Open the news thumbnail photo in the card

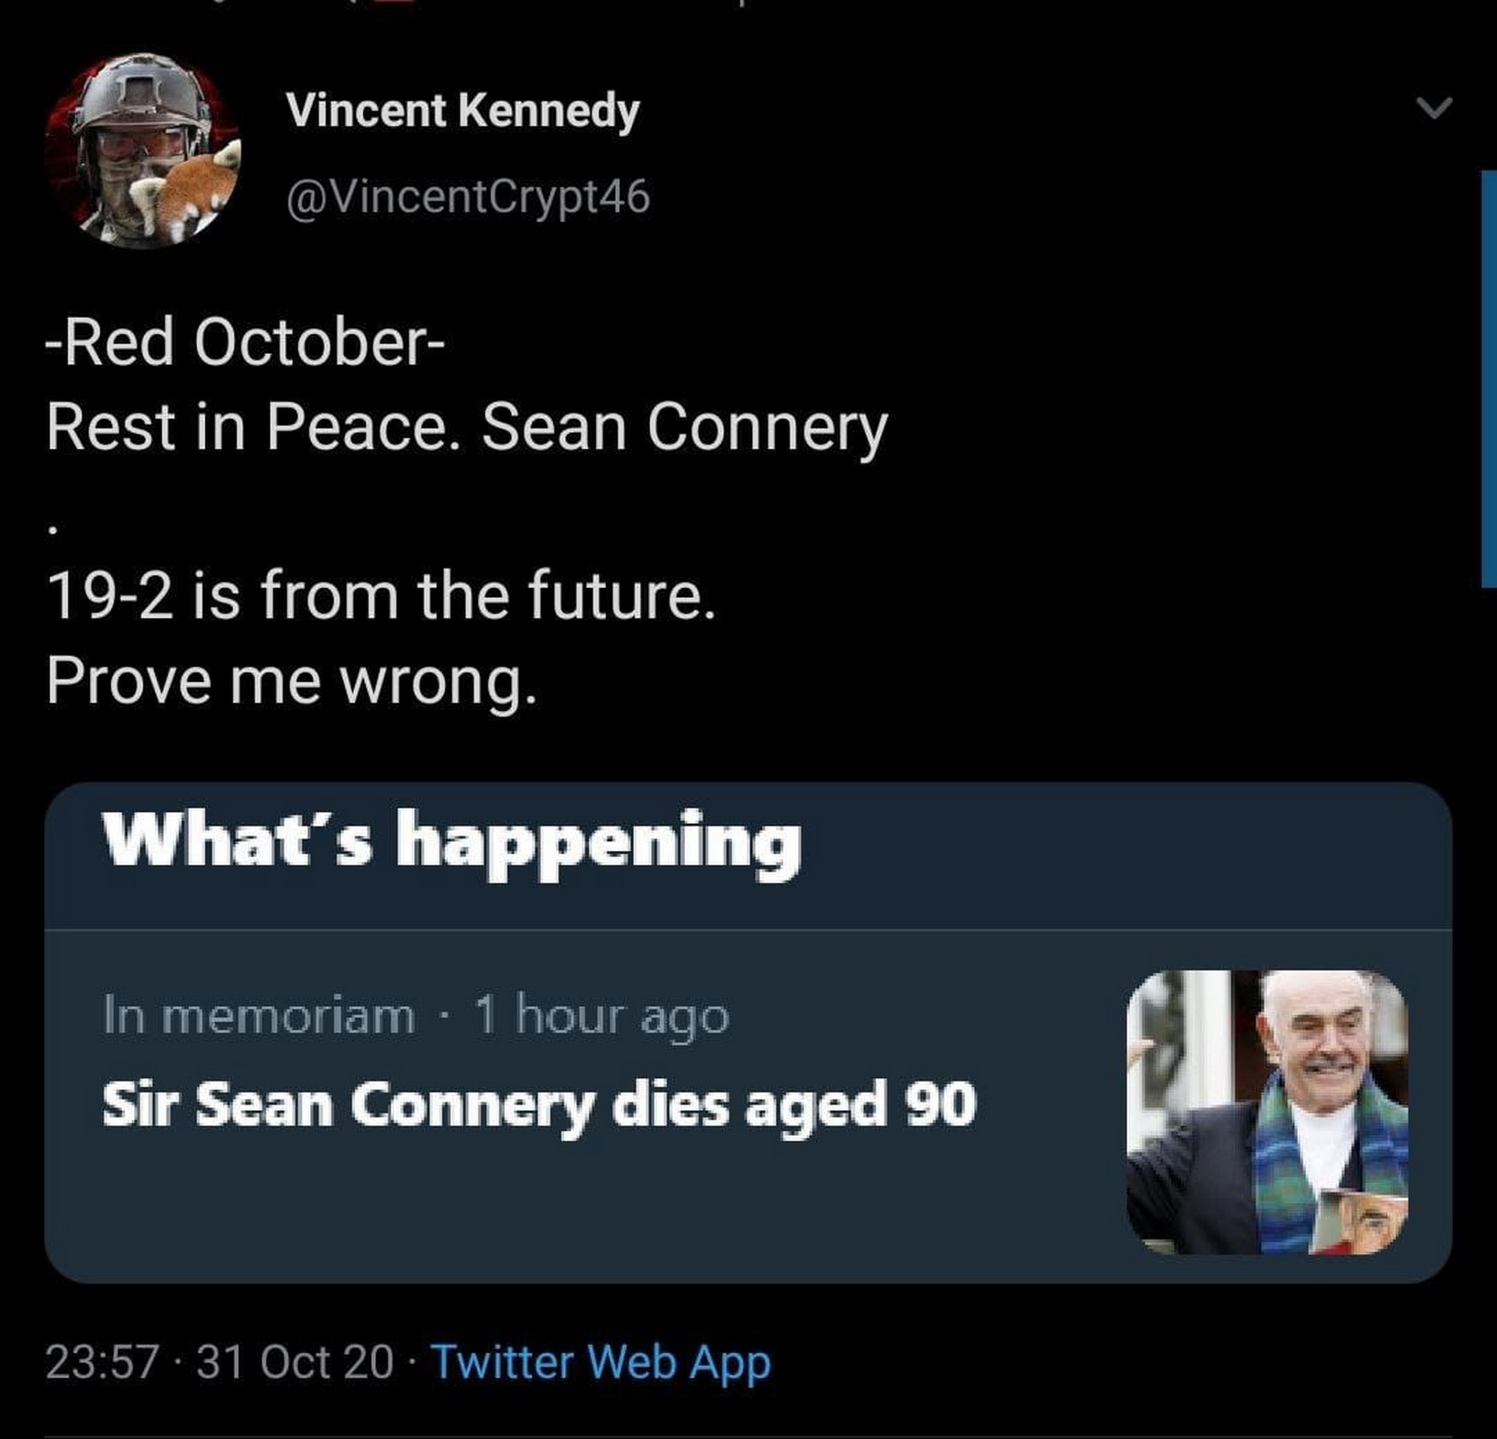1267,1111
